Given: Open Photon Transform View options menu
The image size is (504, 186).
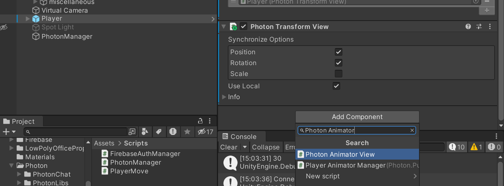Looking at the screenshot, I should tap(490, 26).
